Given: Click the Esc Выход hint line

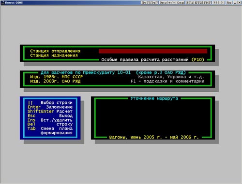Looking at the screenshot, I should [50, 116].
